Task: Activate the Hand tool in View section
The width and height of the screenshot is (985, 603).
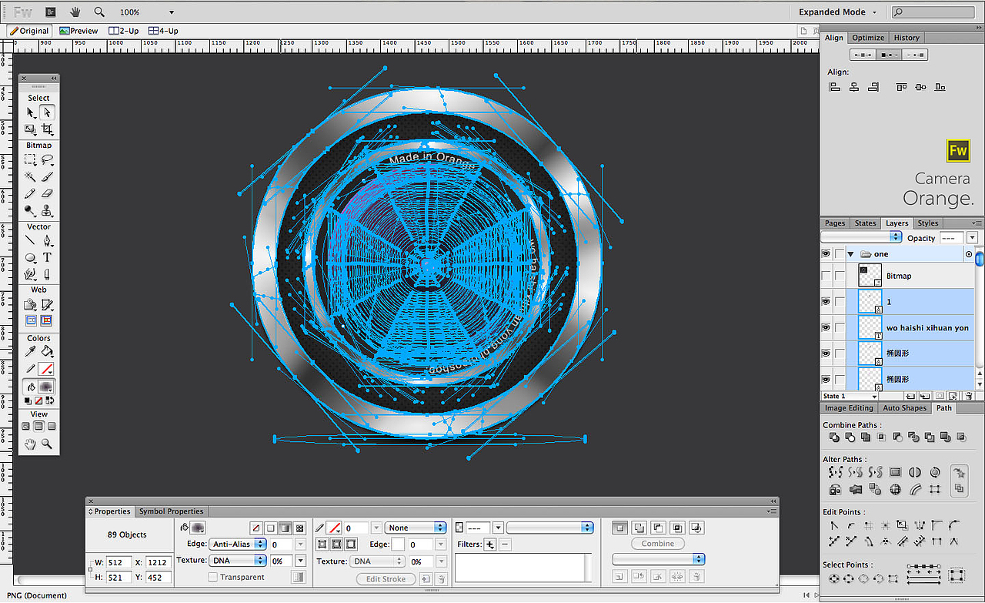Action: (31, 444)
